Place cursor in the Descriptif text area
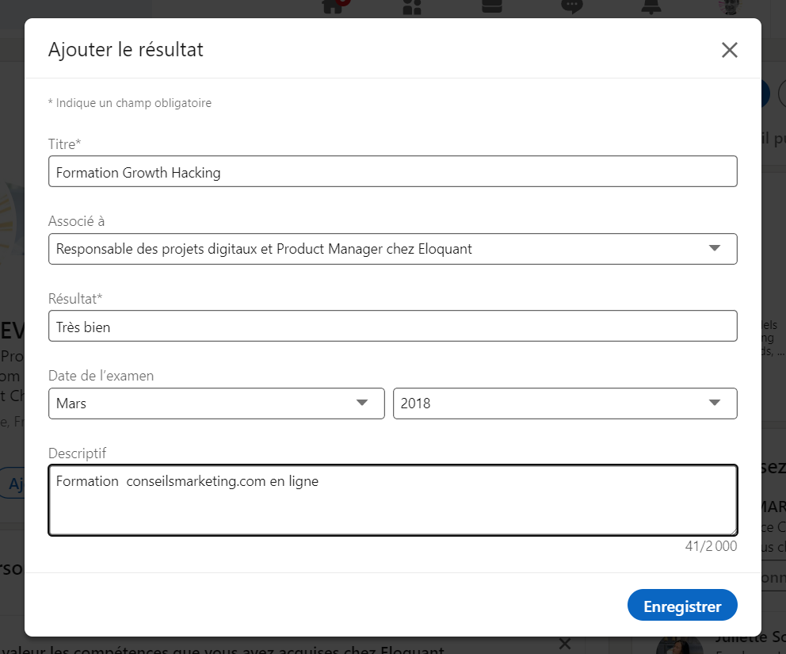The width and height of the screenshot is (786, 654). coord(392,500)
